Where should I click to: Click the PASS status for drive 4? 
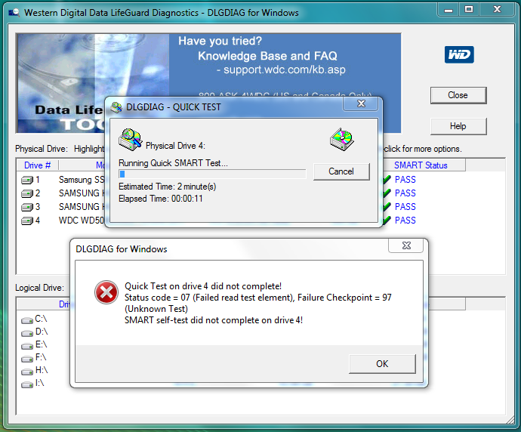(405, 221)
